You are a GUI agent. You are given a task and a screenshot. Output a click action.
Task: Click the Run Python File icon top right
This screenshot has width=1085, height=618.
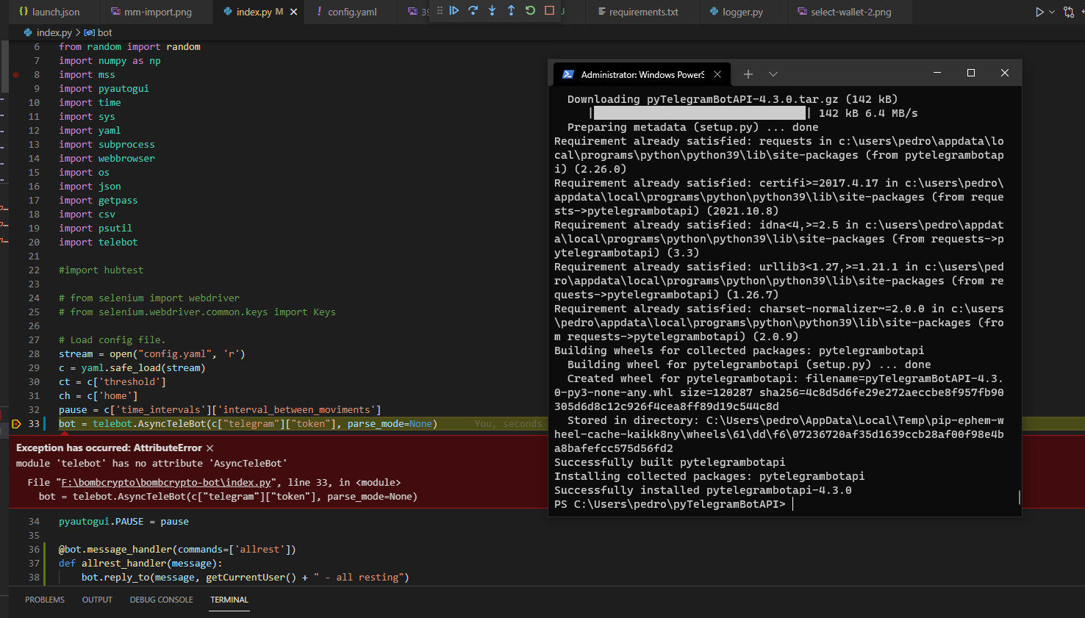pos(1039,11)
